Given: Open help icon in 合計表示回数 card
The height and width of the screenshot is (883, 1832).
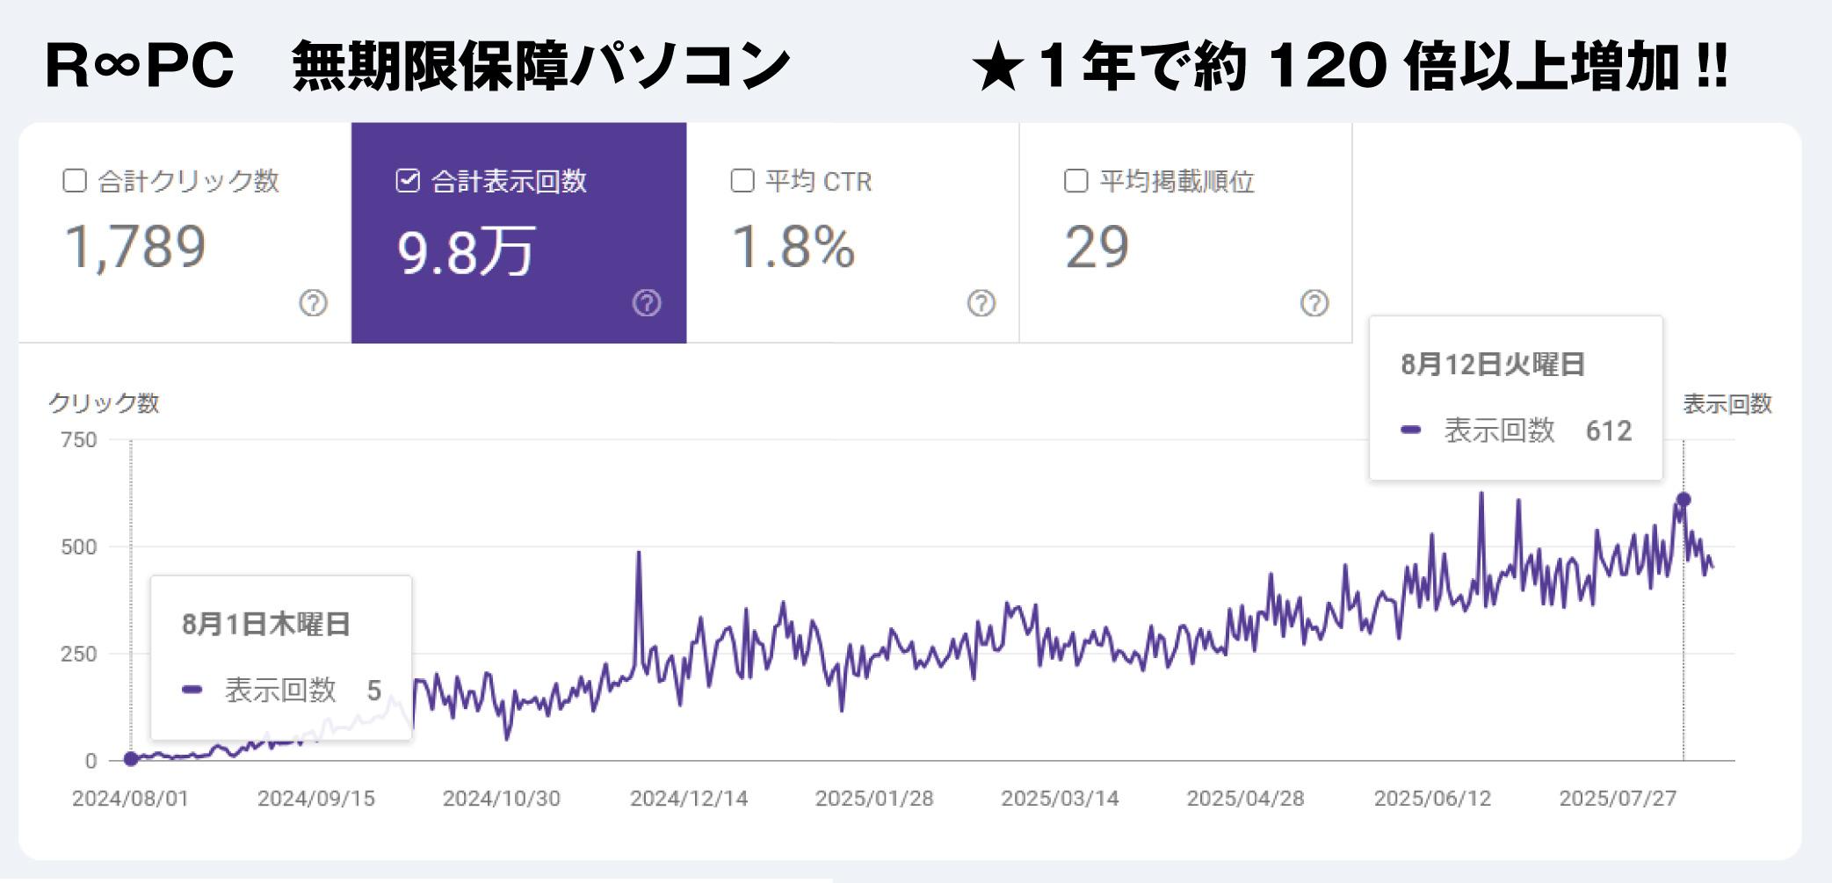Looking at the screenshot, I should tap(647, 303).
